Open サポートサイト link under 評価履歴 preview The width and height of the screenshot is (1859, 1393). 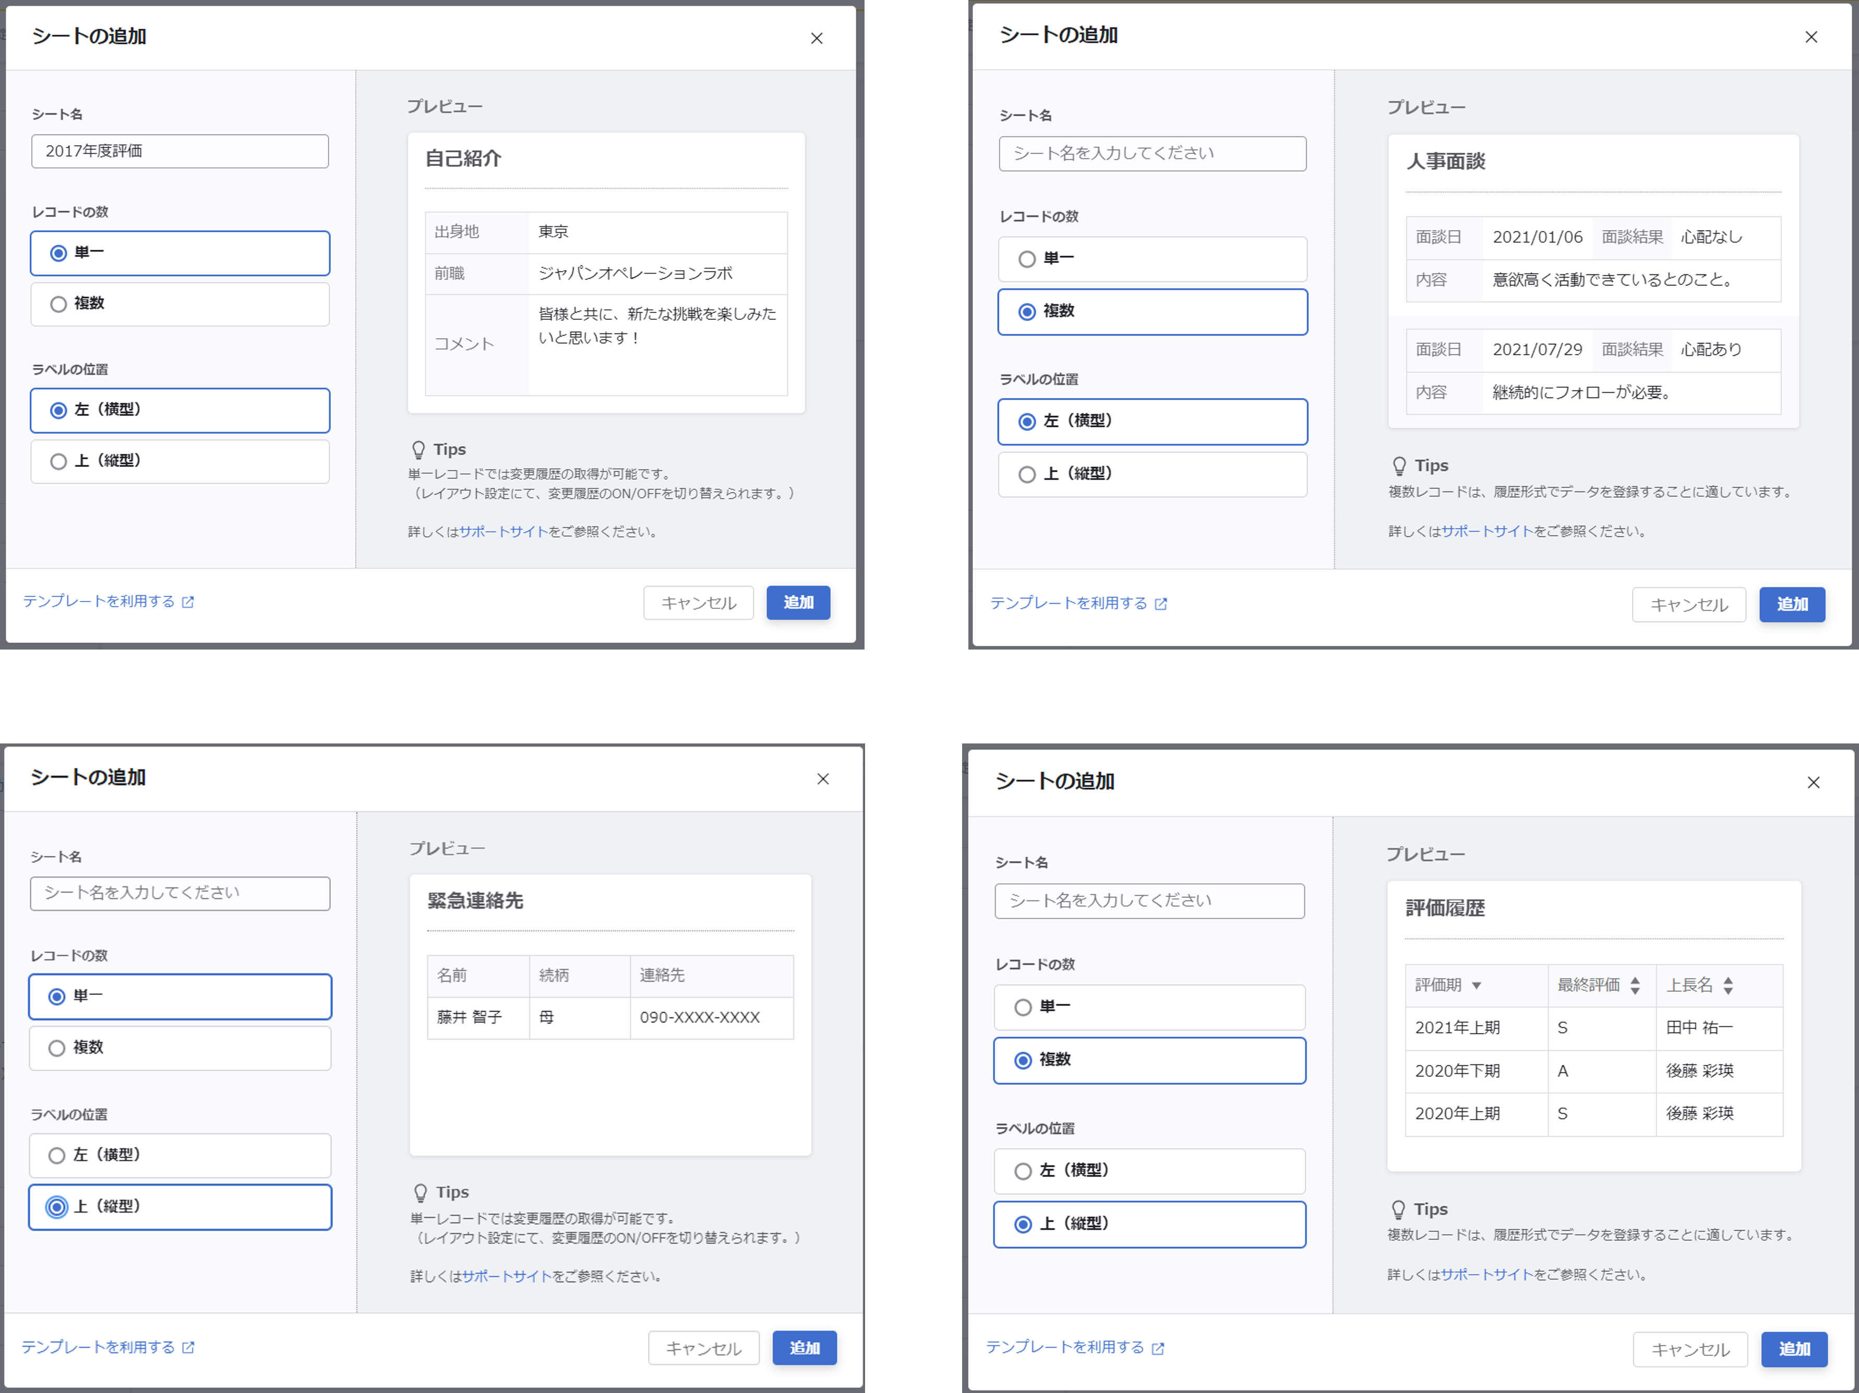pos(1486,1275)
